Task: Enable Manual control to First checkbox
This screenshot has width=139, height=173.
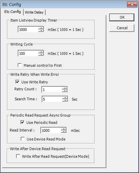Action: 20,65
